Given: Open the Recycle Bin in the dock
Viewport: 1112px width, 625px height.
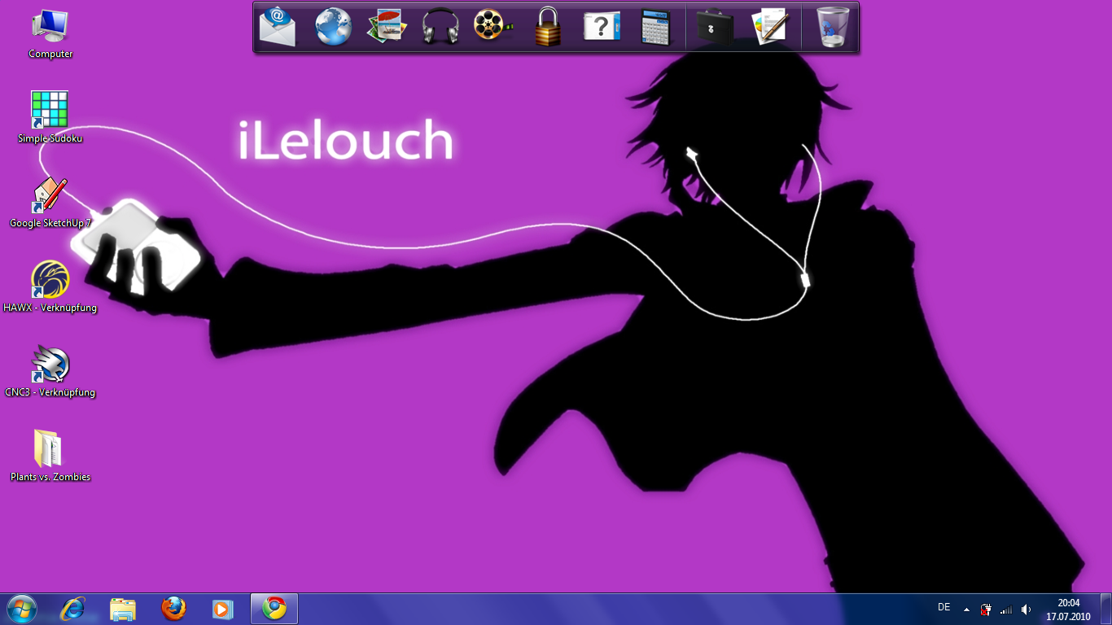Looking at the screenshot, I should (832, 27).
